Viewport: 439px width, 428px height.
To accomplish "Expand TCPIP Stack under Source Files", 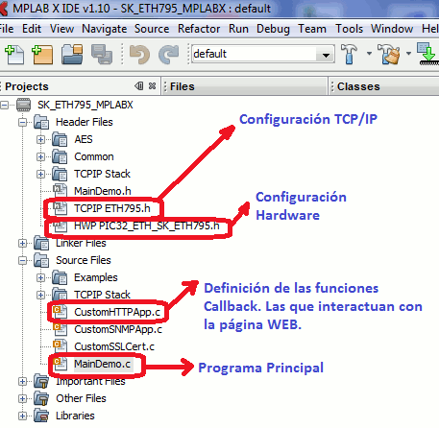I will coord(40,295).
